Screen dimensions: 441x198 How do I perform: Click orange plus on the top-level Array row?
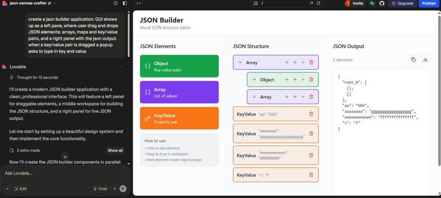pos(303,63)
